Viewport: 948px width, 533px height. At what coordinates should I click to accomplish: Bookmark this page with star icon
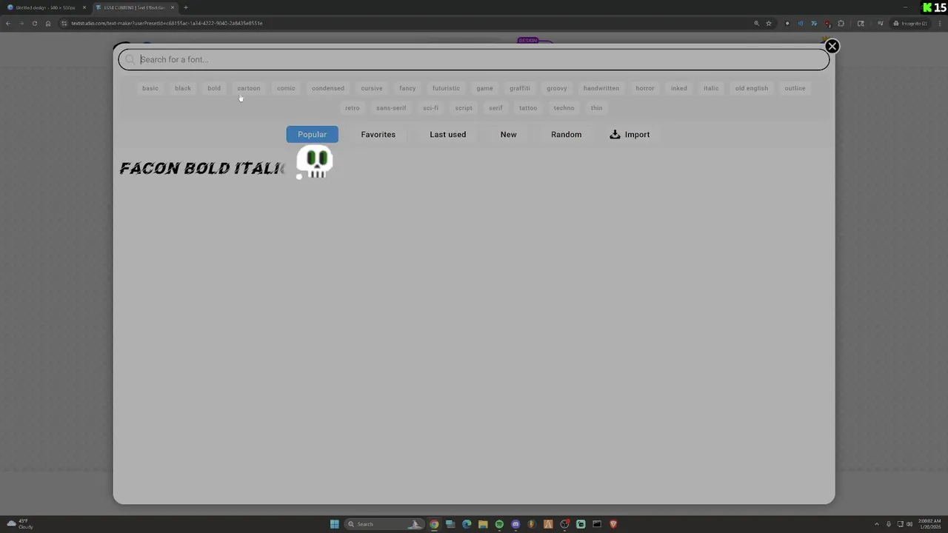tap(769, 23)
